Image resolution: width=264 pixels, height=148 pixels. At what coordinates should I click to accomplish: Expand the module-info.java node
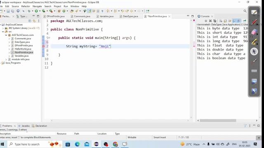point(6,59)
